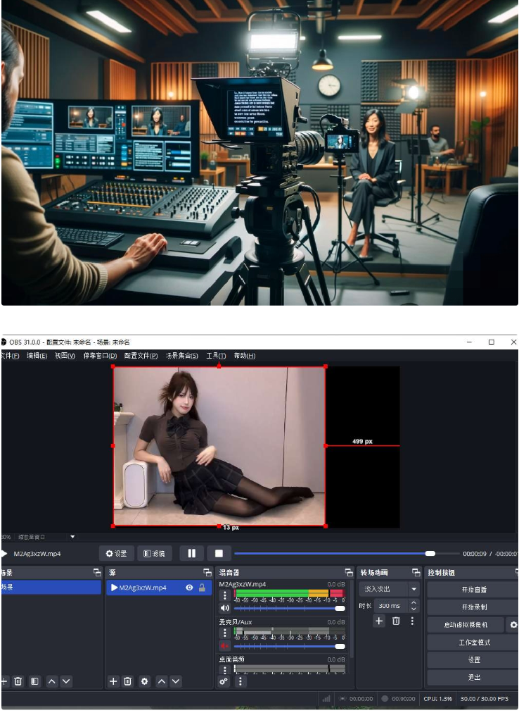Add a new transition with plus icon

point(379,621)
